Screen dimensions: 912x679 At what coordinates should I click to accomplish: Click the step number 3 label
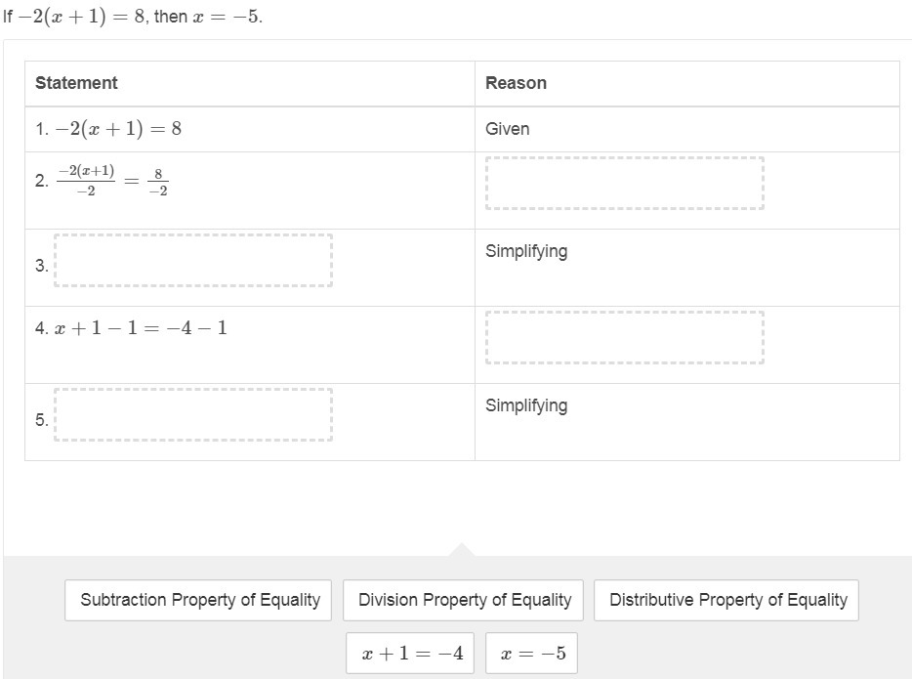(x=42, y=266)
